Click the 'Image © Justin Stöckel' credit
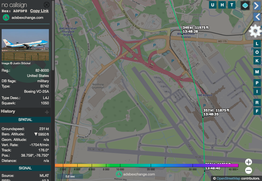 pyautogui.click(x=16, y=63)
